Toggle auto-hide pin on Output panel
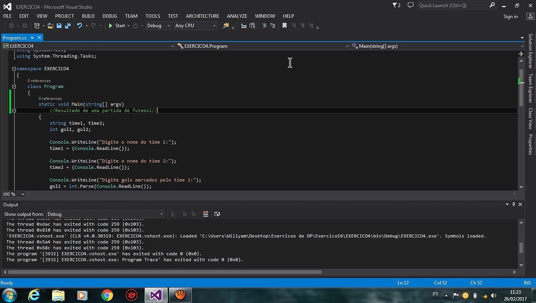This screenshot has height=303, width=536. 513,205
